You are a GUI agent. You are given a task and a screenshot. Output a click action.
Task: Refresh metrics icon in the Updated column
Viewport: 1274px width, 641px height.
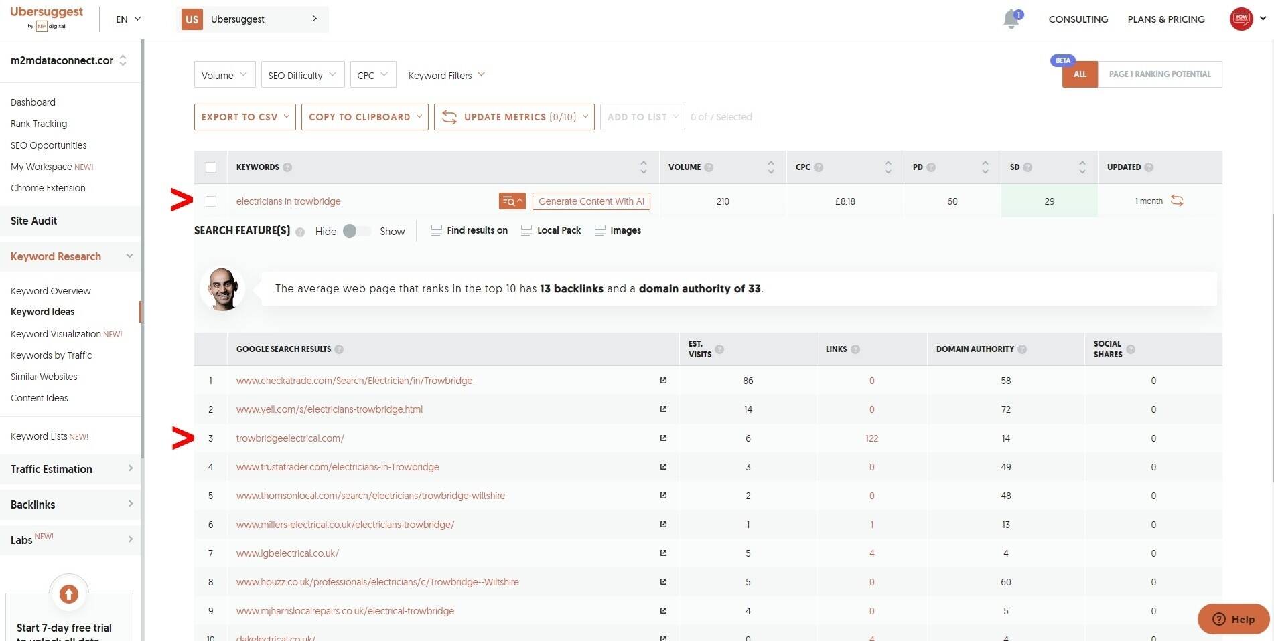(1177, 201)
